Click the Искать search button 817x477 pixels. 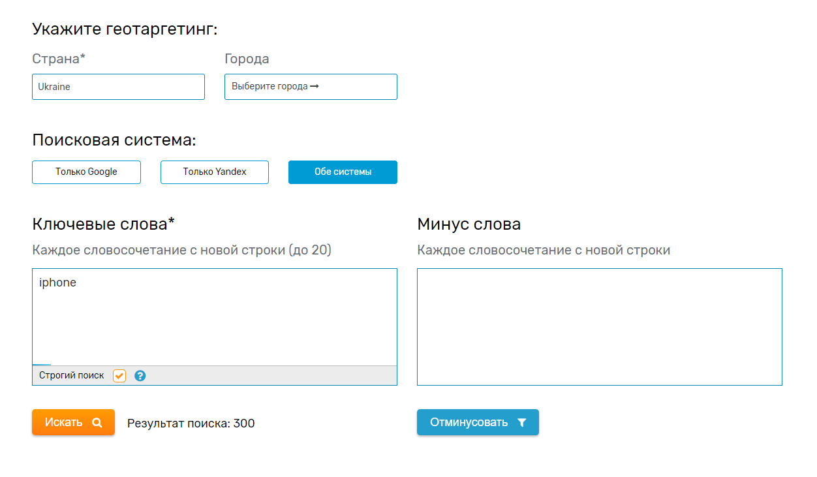pos(73,422)
